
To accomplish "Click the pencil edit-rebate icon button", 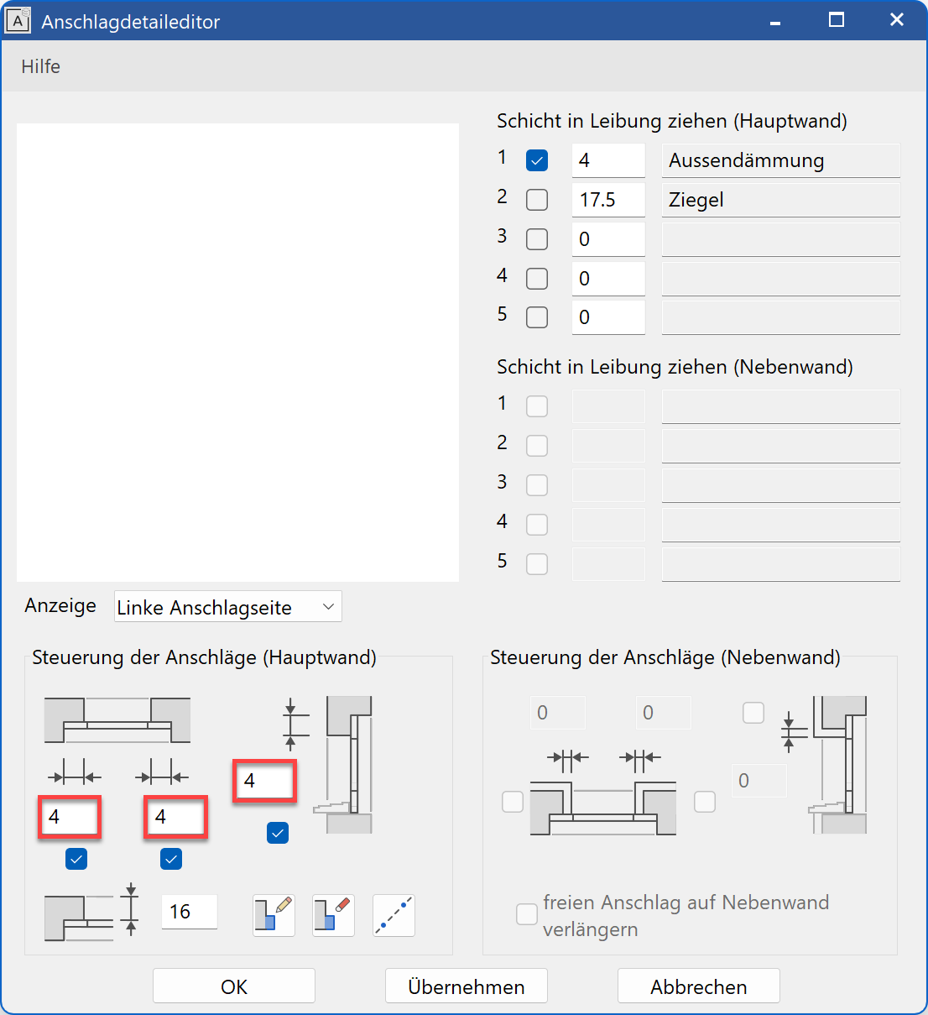I will tap(274, 915).
